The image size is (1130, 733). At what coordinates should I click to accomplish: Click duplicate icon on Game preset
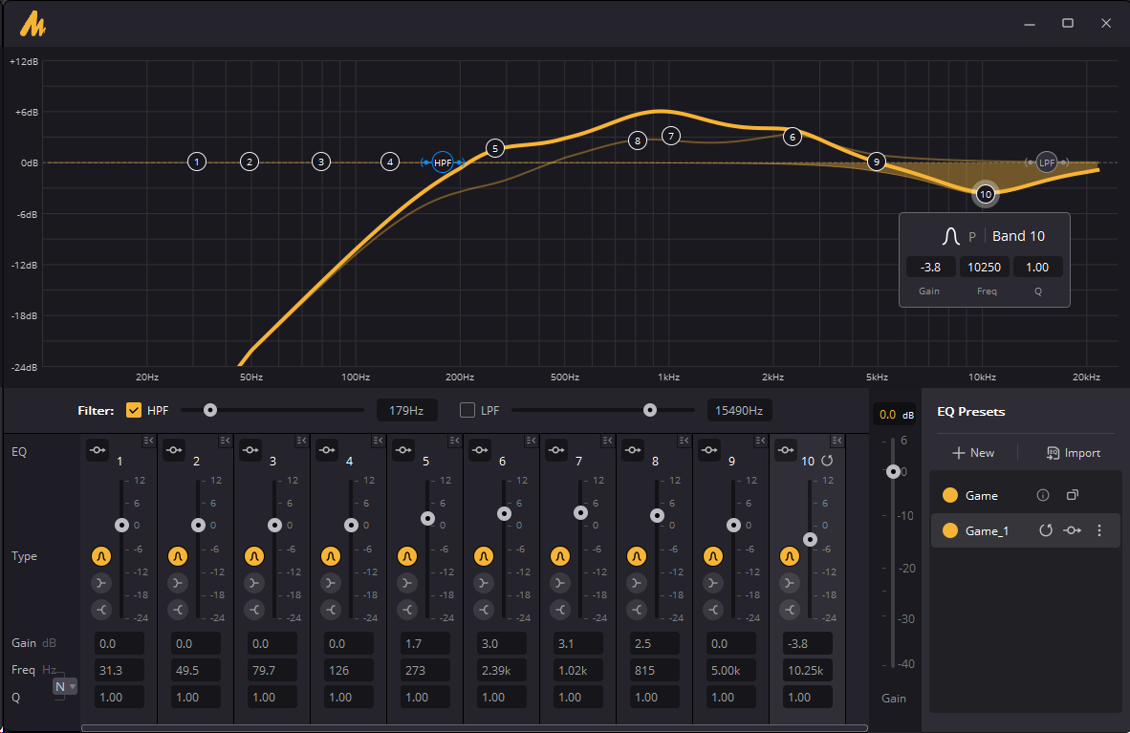coord(1073,495)
